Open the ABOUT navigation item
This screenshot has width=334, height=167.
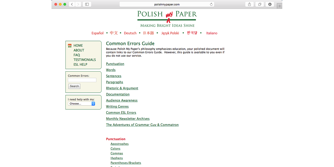[x=79, y=50]
